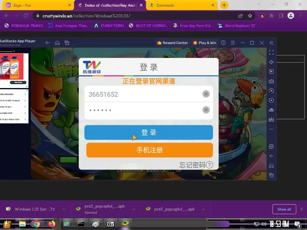The width and height of the screenshot is (307, 230).
Task: Click Show all downloads
Action: click(x=284, y=209)
